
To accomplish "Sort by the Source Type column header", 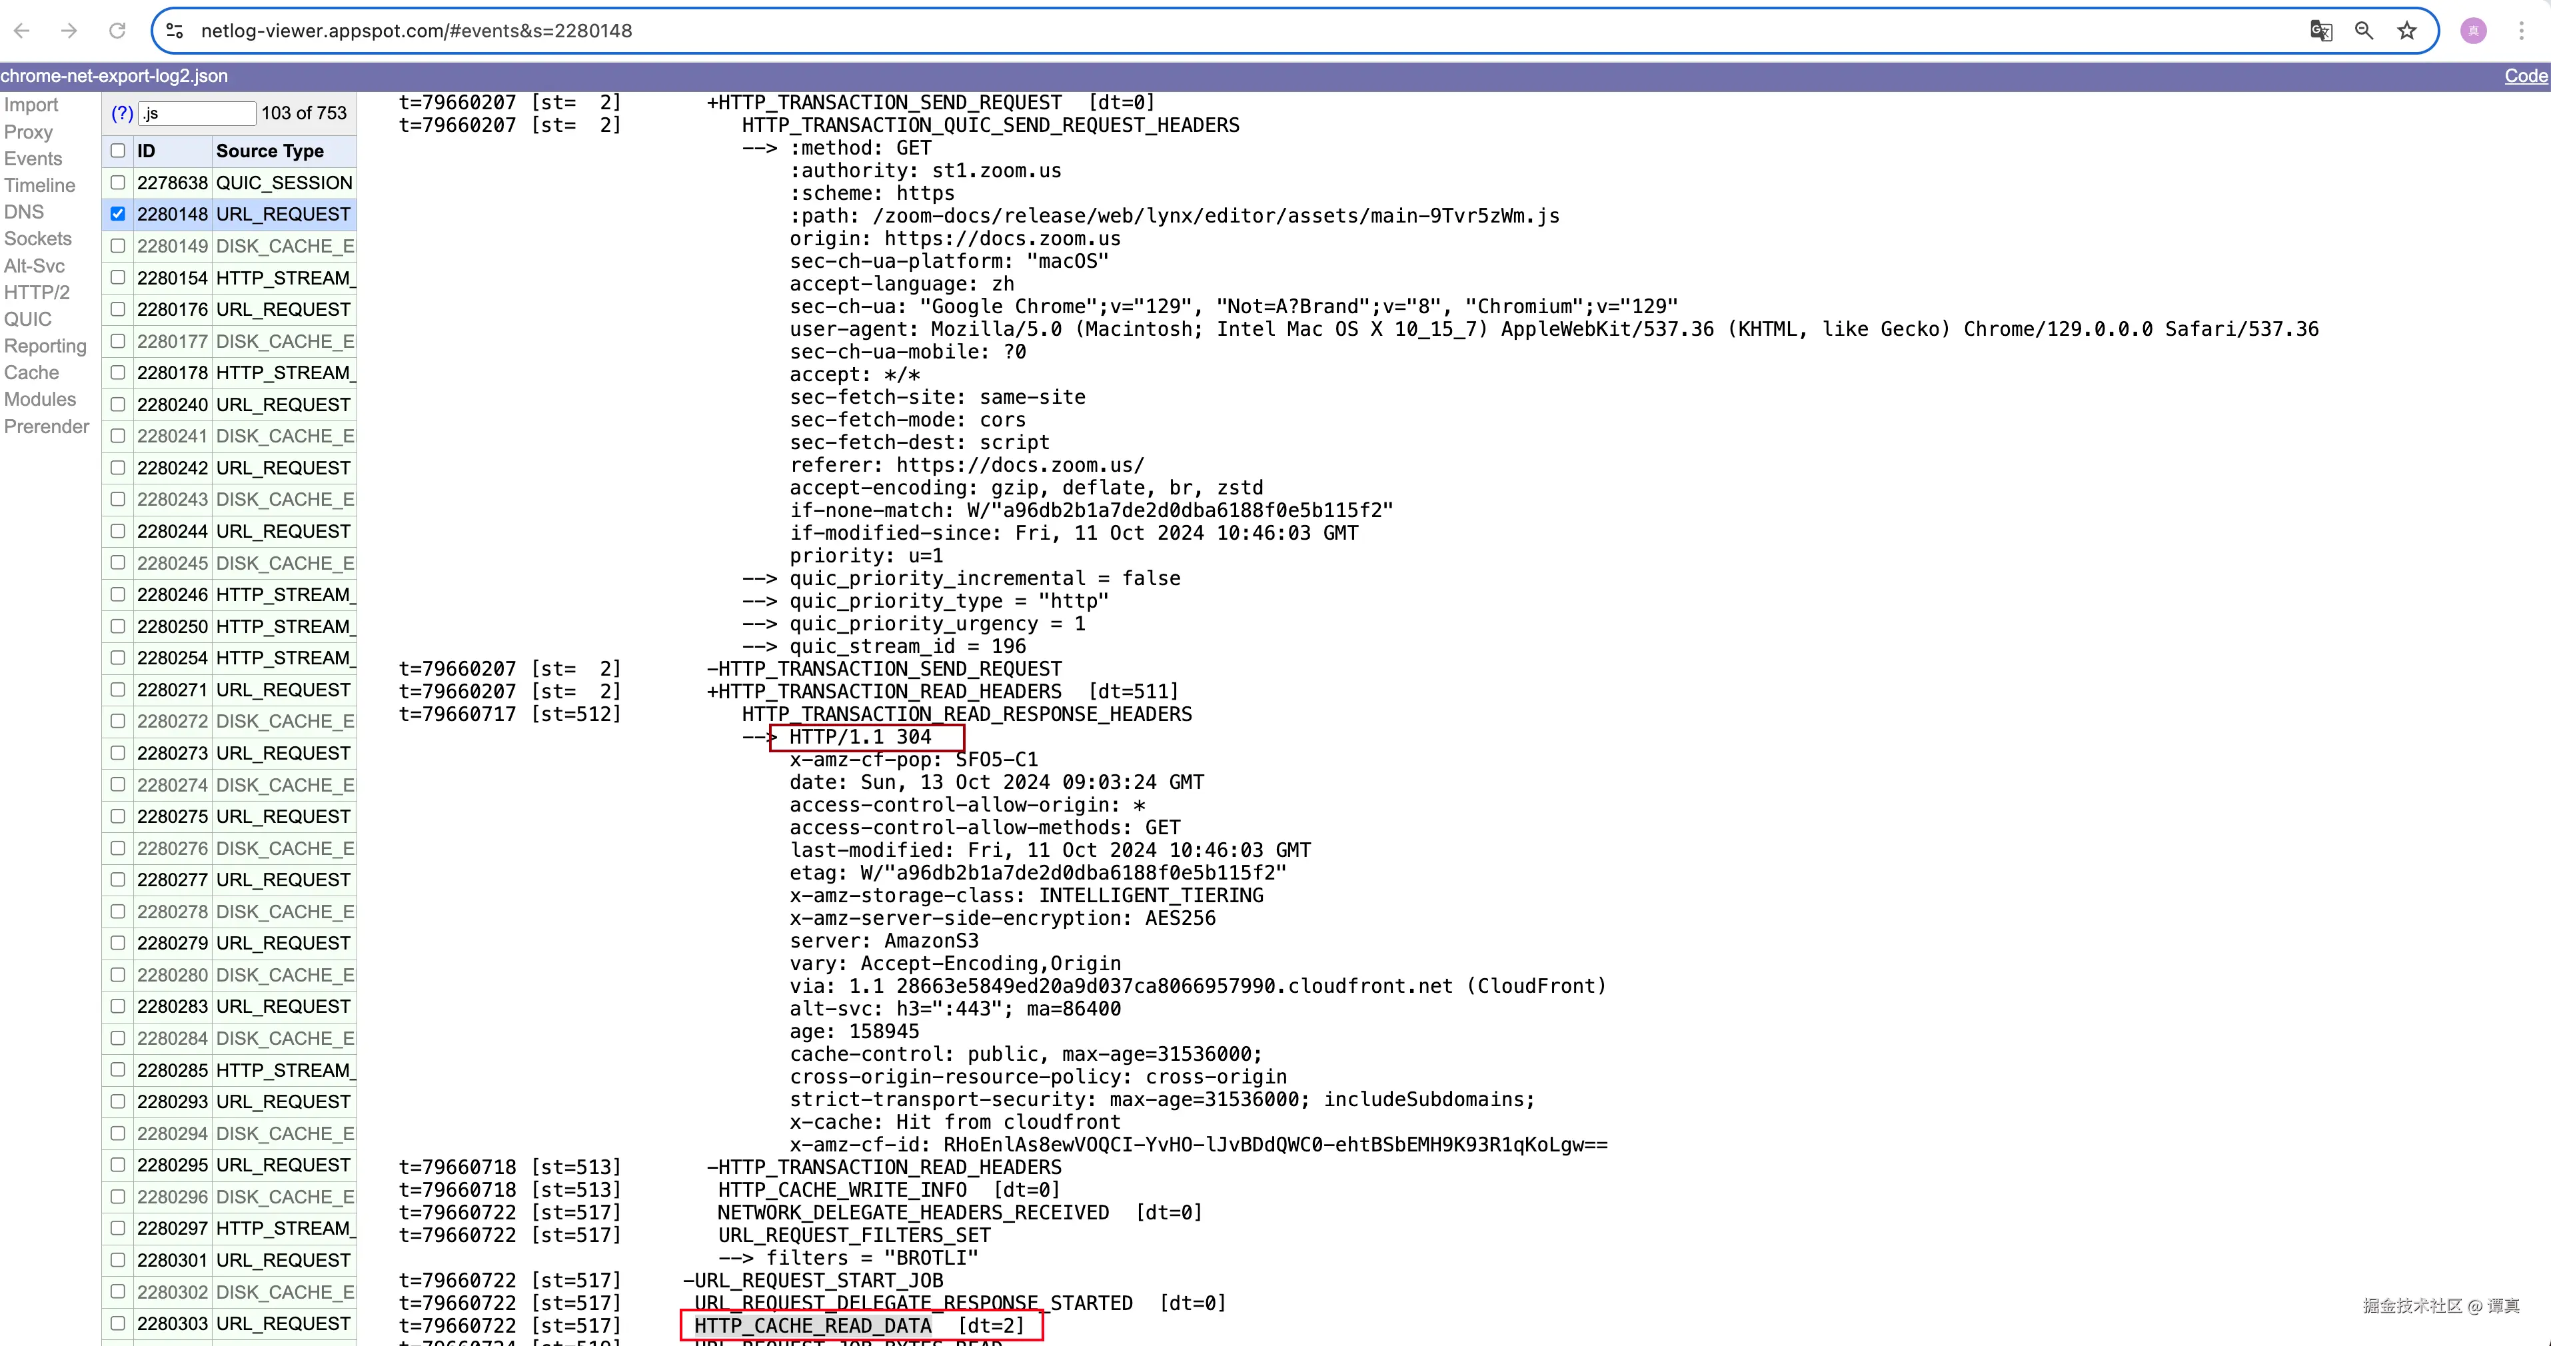I will 269,151.
